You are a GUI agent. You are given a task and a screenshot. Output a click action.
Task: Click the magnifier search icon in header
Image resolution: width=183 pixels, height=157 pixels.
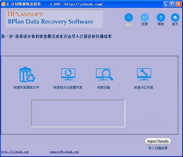(x=129, y=17)
